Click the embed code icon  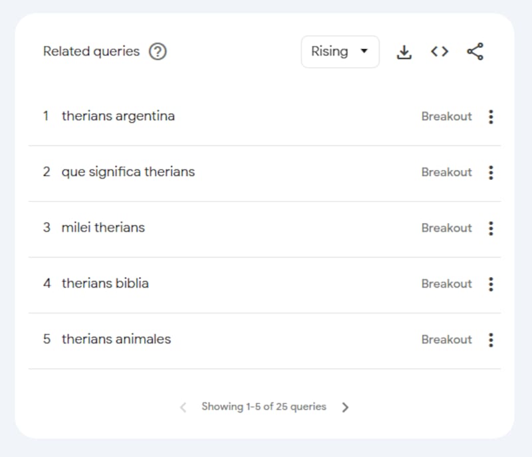click(x=440, y=52)
